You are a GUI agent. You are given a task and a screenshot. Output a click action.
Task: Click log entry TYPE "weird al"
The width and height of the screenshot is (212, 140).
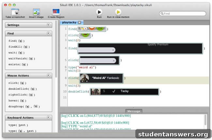[77, 126]
